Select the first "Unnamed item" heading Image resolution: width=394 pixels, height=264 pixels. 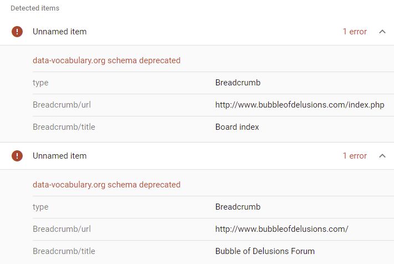point(59,32)
